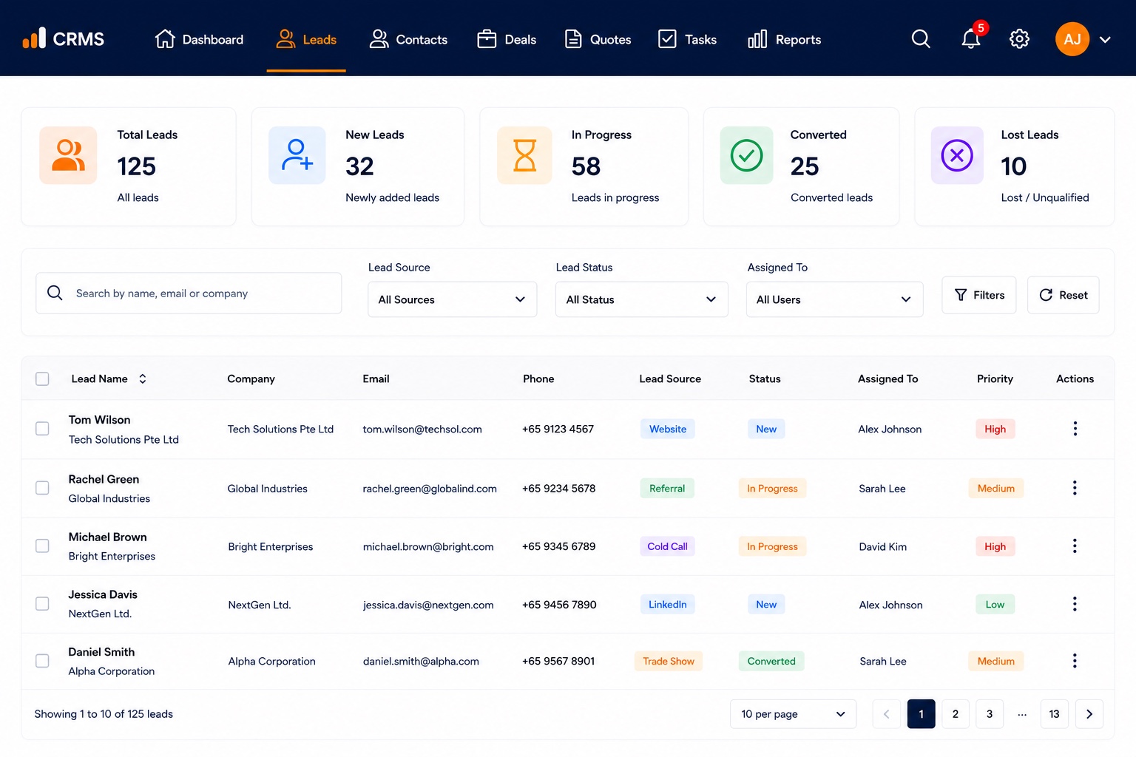The width and height of the screenshot is (1136, 757).
Task: Click the search by name input field
Action: [189, 293]
